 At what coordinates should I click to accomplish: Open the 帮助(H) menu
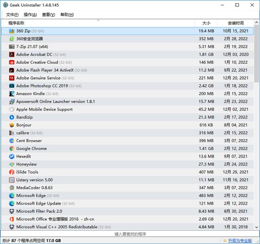tap(67, 15)
